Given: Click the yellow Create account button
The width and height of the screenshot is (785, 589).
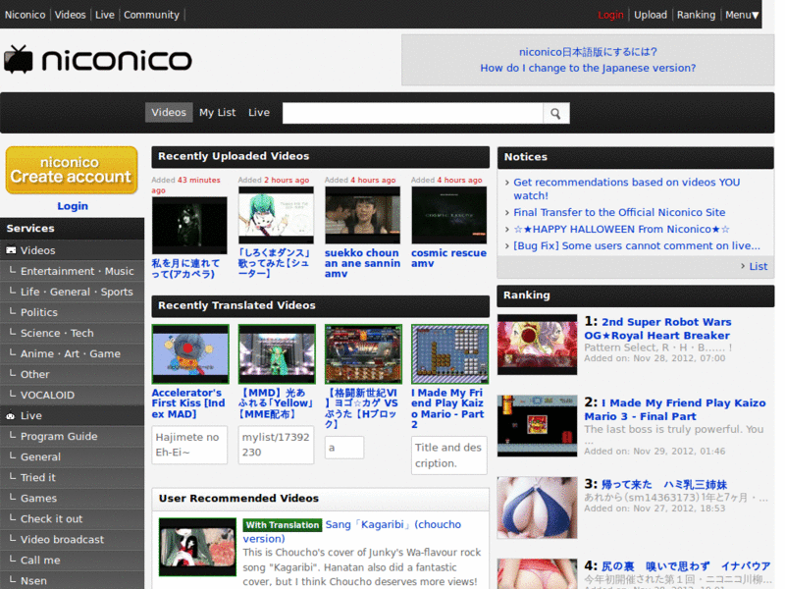Looking at the screenshot, I should (x=72, y=170).
